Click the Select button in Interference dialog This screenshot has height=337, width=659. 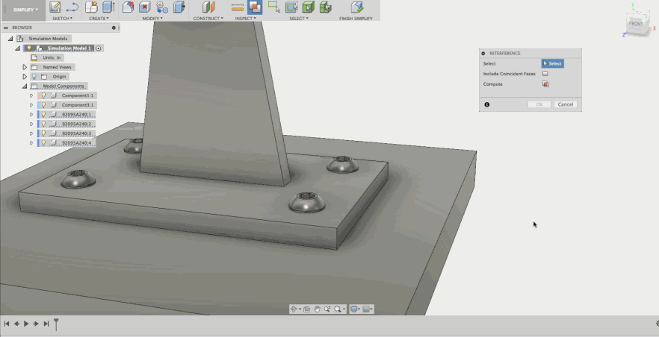coord(552,64)
